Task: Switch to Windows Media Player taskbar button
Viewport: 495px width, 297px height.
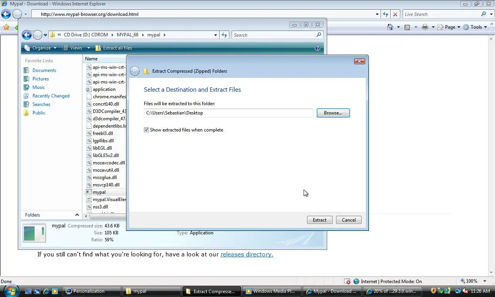Action: pyautogui.click(x=272, y=291)
